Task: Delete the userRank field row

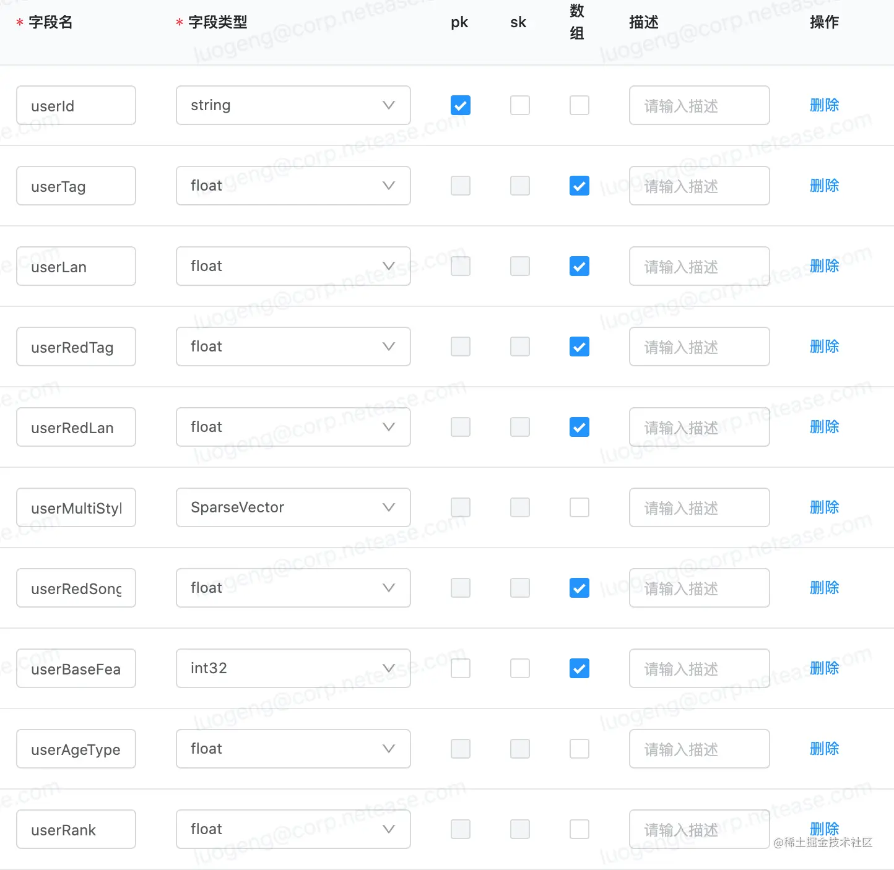Action: tap(825, 829)
